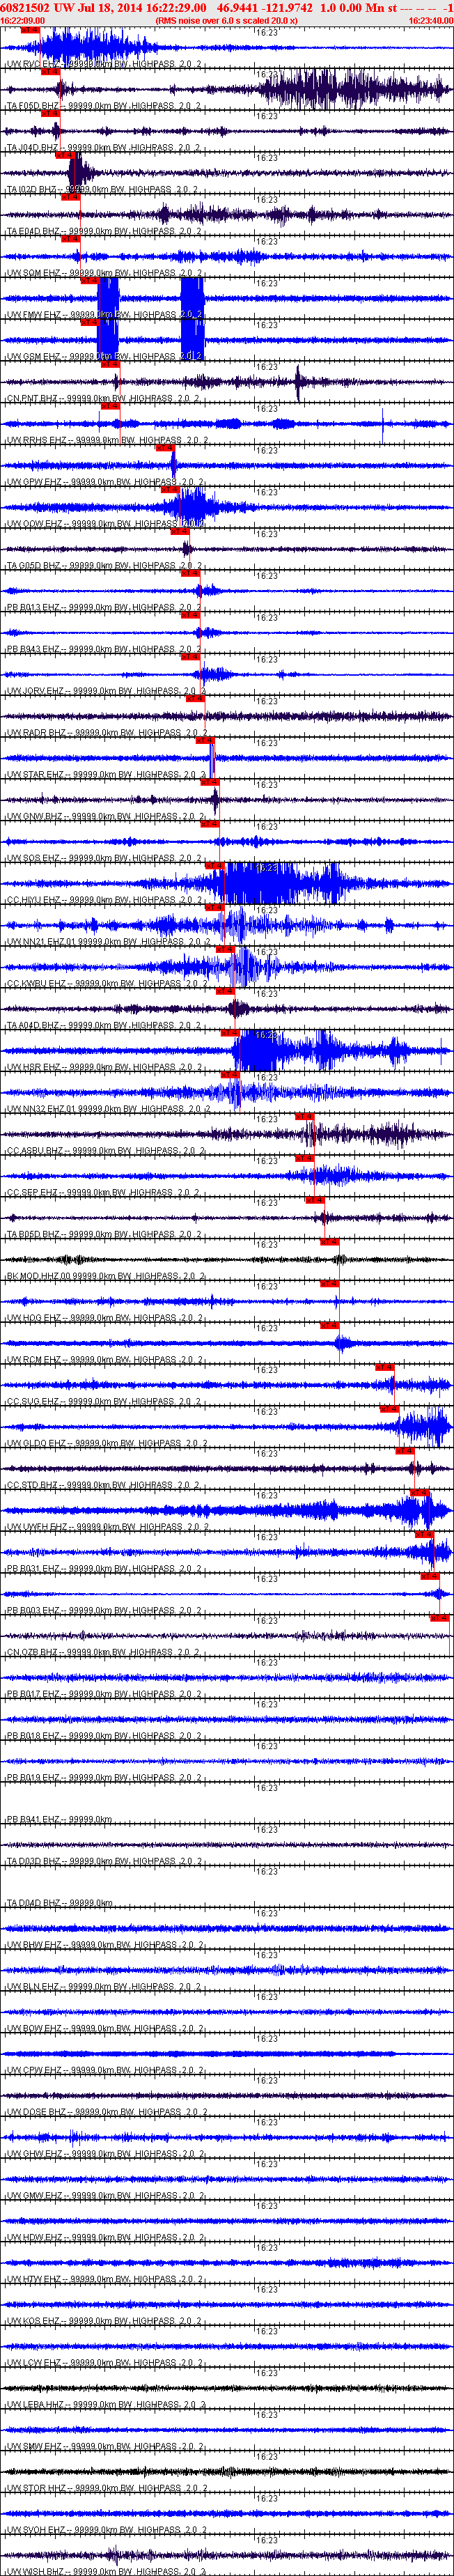Select station label TA G05D BHZ
454x2576 pixels.
(35, 566)
